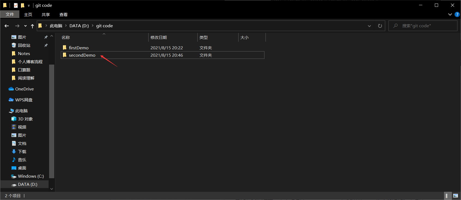Click the secondDemo folder icon

(65, 55)
